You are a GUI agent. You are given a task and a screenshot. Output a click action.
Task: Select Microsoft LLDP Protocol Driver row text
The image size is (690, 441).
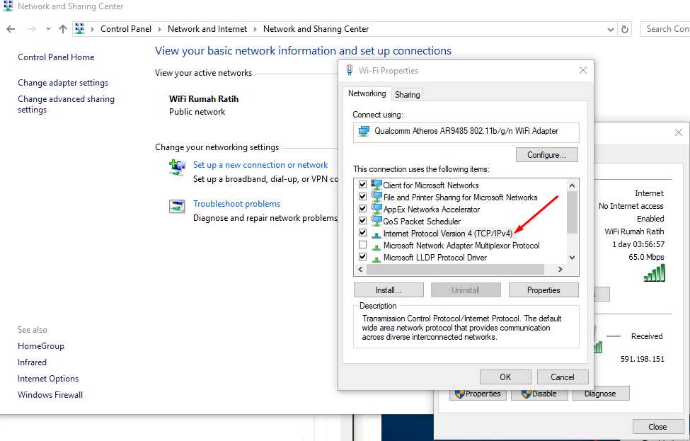(435, 258)
